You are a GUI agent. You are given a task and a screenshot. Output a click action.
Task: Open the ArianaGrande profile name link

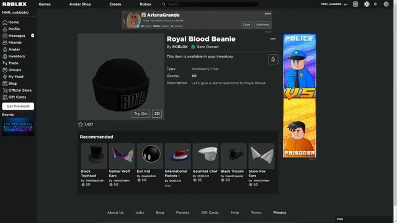(x=163, y=15)
